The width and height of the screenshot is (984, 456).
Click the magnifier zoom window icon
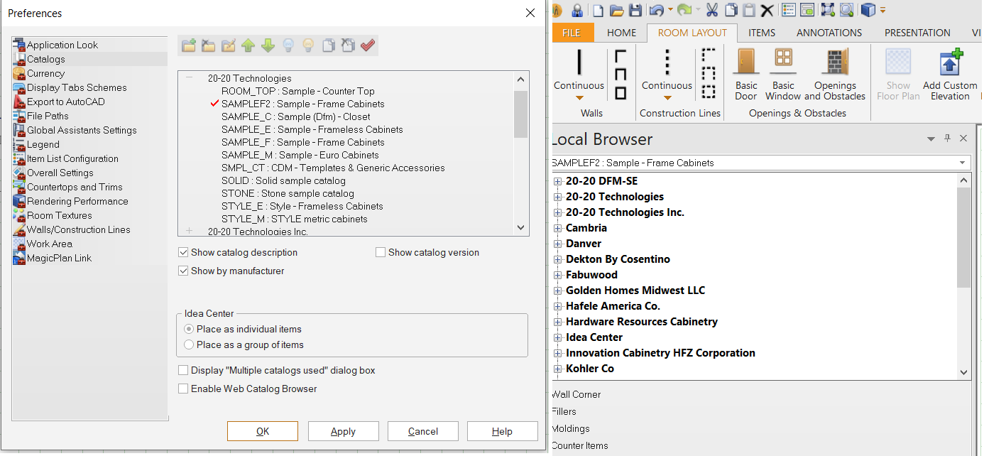[x=846, y=10]
